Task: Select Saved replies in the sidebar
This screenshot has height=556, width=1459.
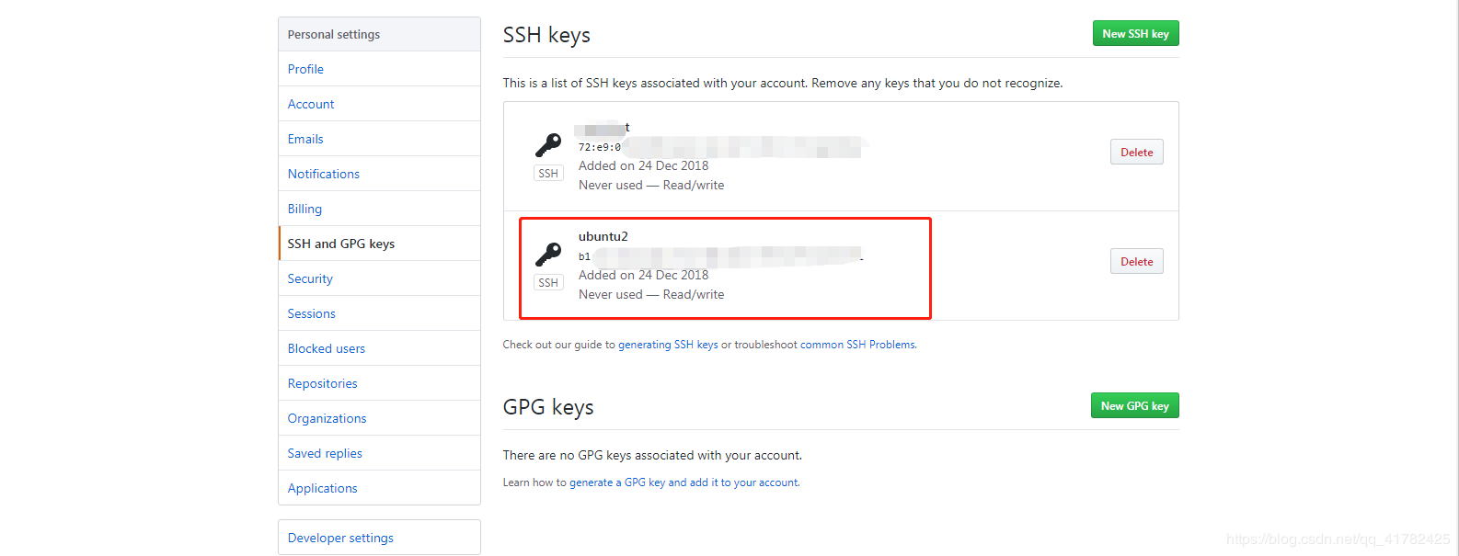Action: tap(325, 453)
